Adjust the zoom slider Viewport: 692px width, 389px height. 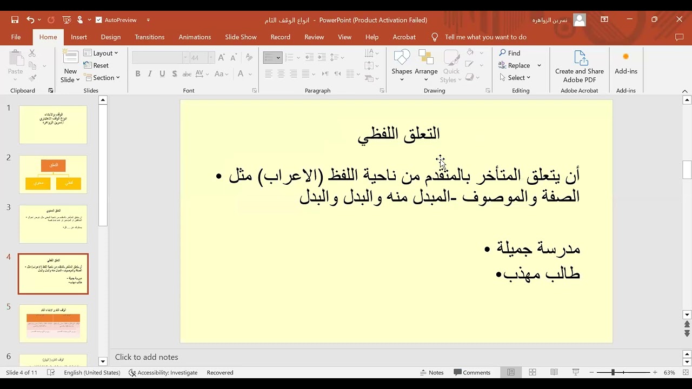coord(613,373)
